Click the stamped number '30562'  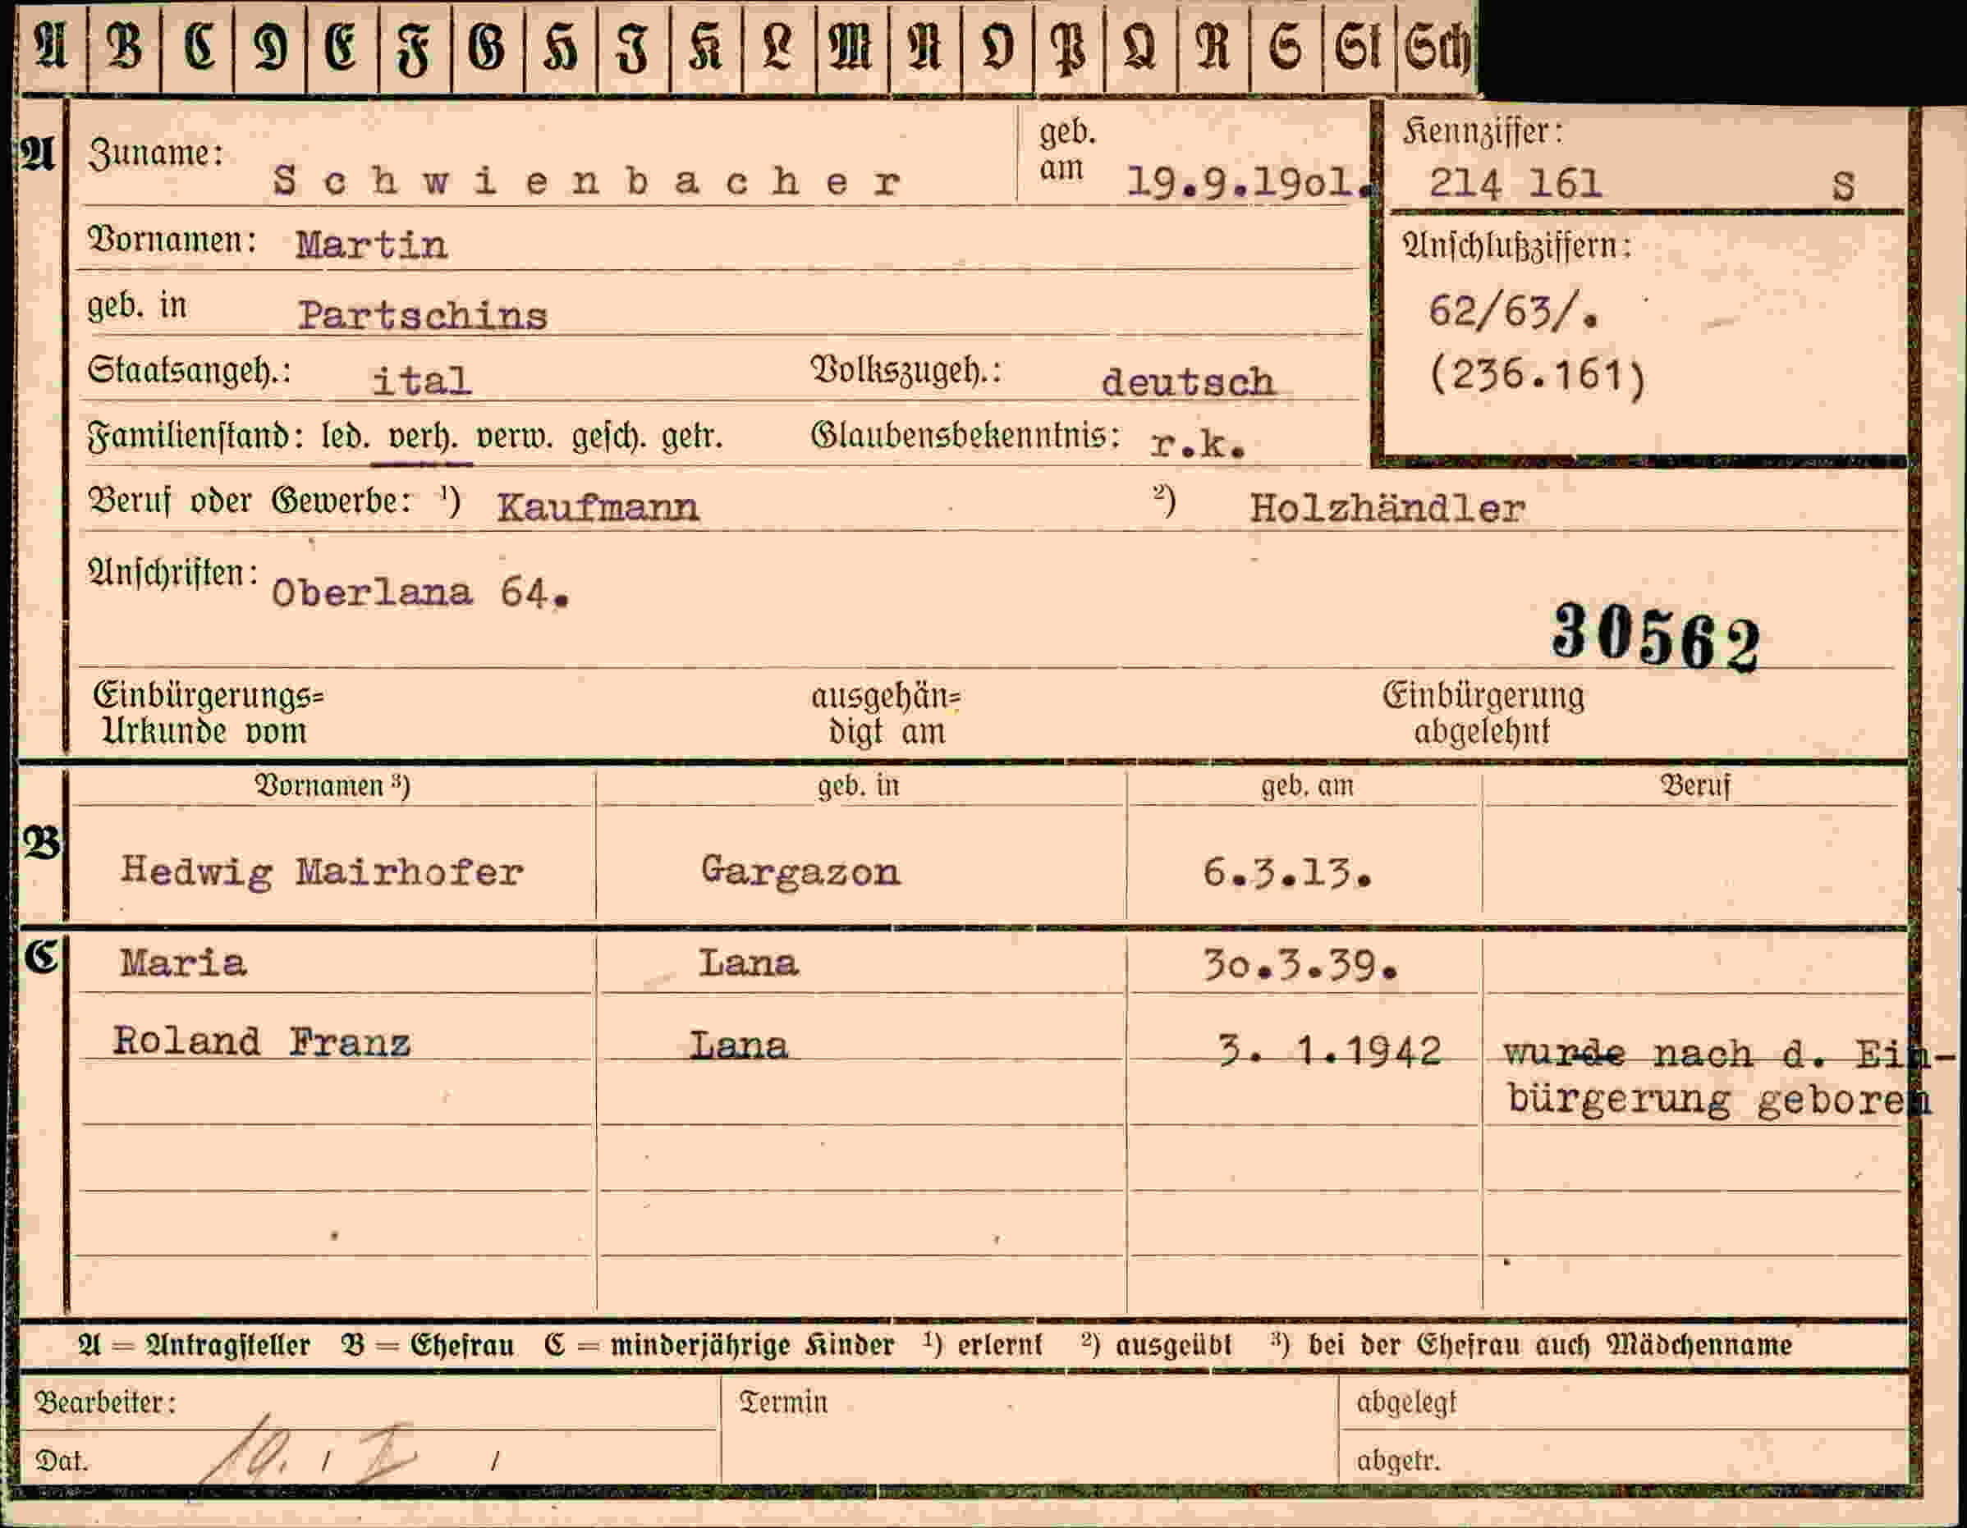pyautogui.click(x=1655, y=638)
